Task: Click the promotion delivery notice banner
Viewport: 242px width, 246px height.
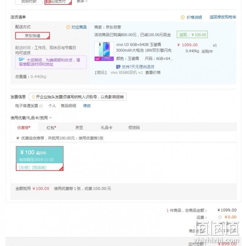Action: pos(51,62)
